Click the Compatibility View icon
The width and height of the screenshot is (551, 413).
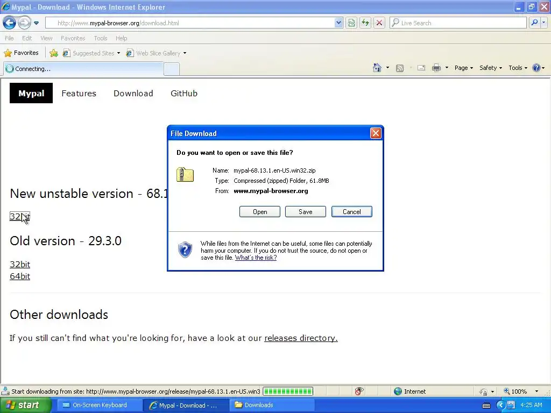point(351,23)
